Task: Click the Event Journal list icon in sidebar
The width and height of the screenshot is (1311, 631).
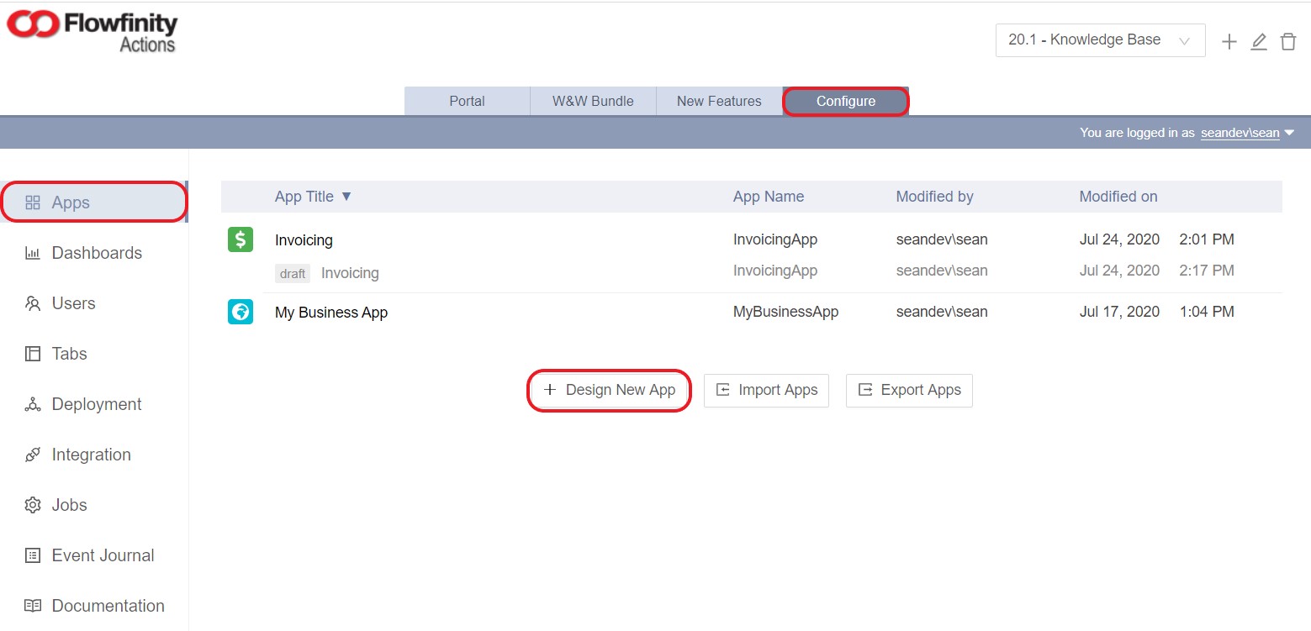Action: tap(33, 555)
